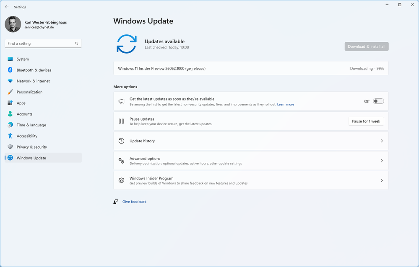This screenshot has height=267, width=419.
Task: Open Advanced options chevron arrow
Action: (x=382, y=161)
